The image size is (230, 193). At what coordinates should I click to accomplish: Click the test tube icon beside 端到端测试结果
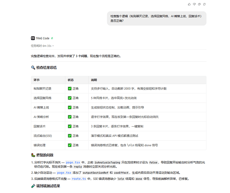coord(33,186)
